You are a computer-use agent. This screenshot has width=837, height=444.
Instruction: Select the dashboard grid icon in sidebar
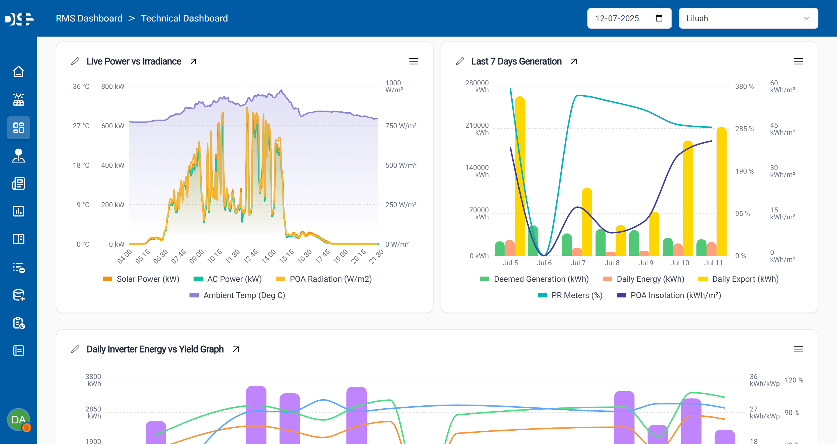point(19,128)
